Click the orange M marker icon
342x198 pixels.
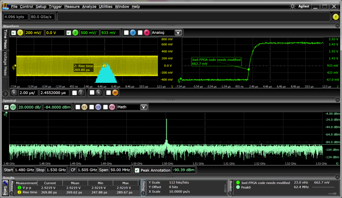click(x=115, y=93)
